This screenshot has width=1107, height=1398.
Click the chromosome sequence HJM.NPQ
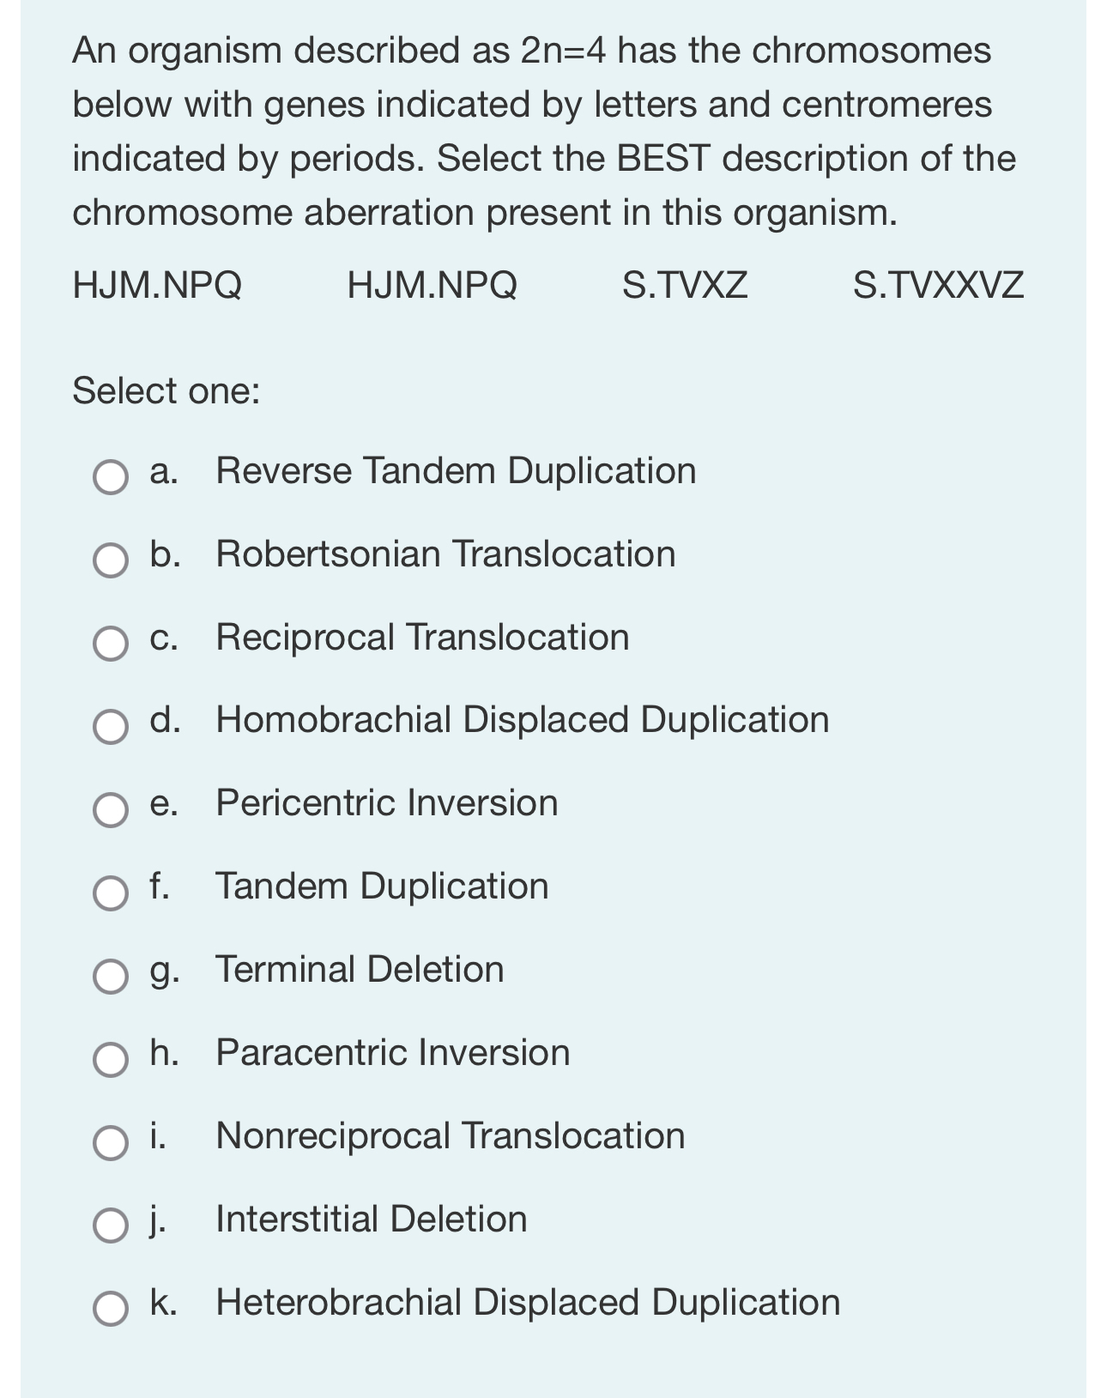pos(157,287)
